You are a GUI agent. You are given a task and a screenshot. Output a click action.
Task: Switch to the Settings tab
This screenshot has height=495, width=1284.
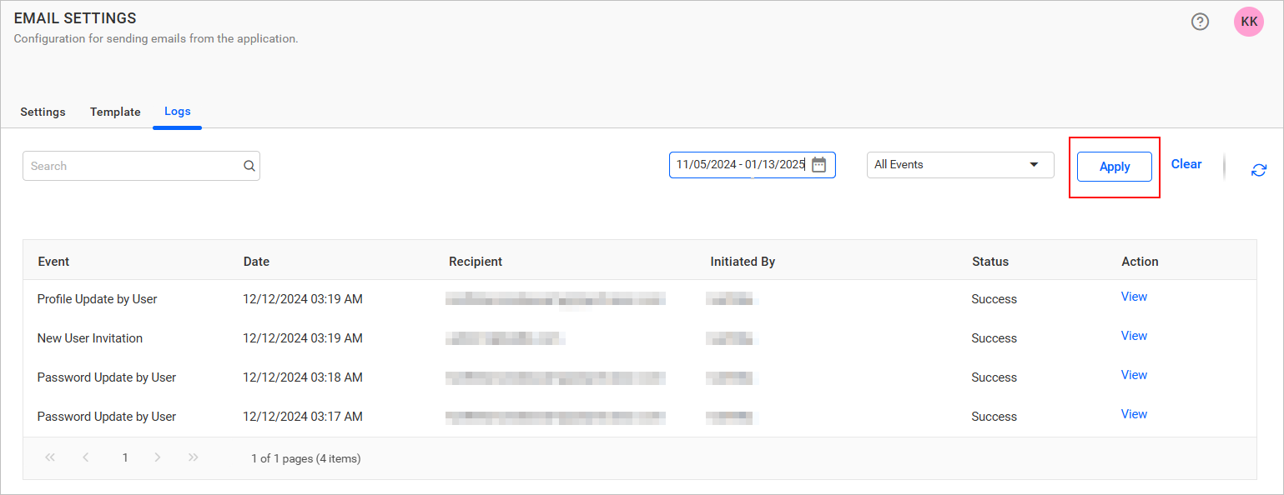[x=43, y=112]
